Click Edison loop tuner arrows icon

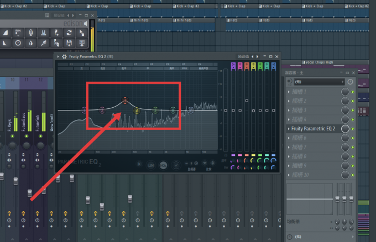point(69,33)
